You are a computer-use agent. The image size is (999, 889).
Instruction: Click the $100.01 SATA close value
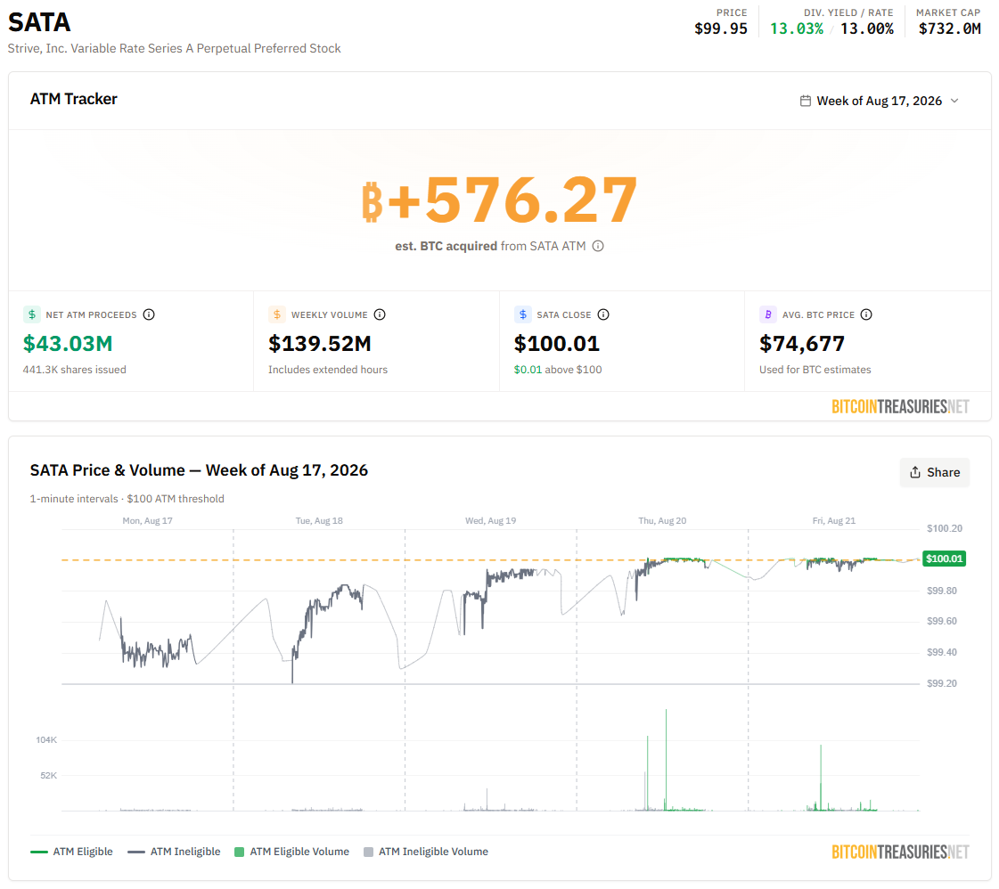coord(557,344)
